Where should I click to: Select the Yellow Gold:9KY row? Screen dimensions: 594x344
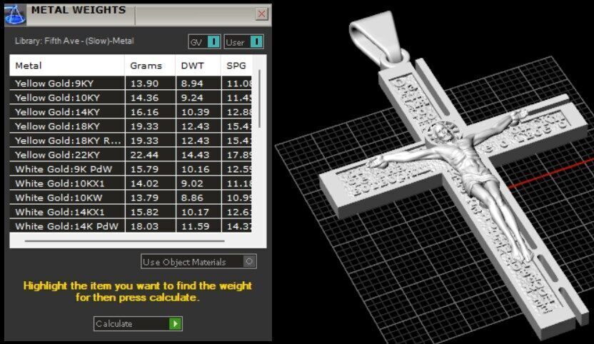pos(131,84)
